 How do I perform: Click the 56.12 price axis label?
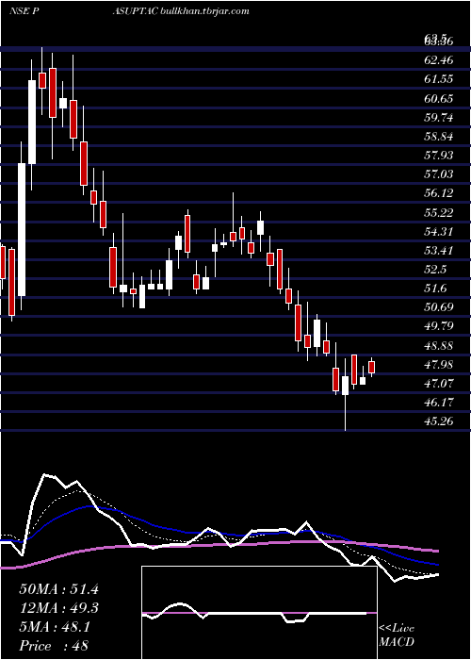pos(439,193)
